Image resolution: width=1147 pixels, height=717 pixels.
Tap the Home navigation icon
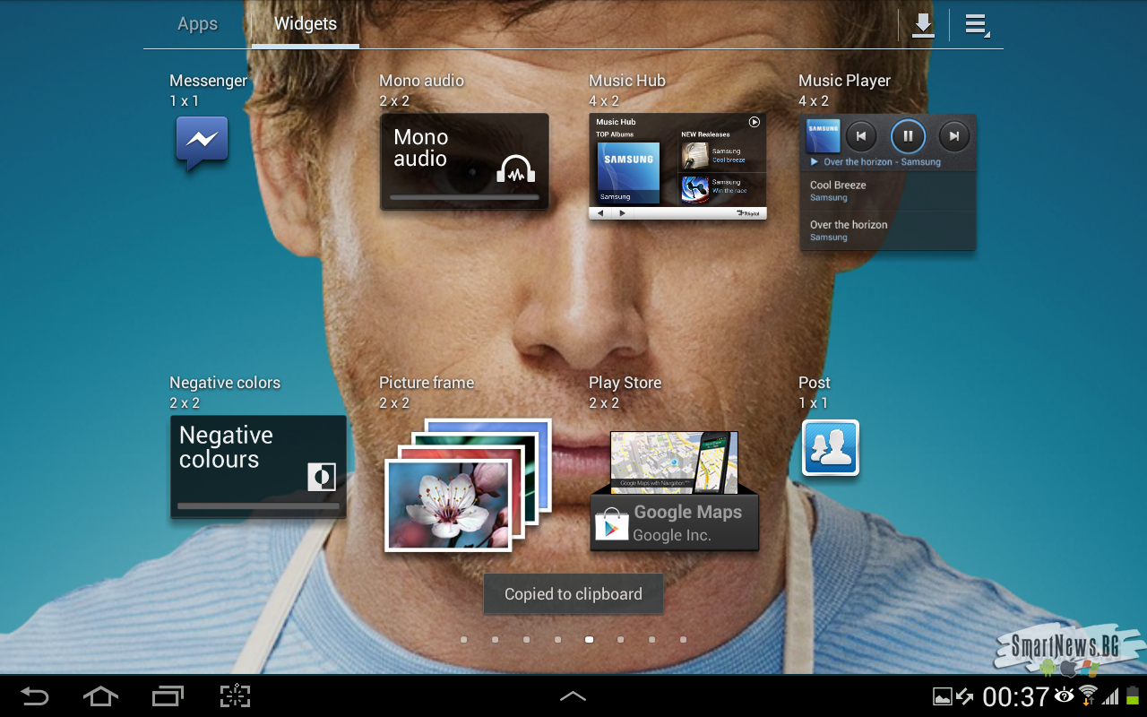click(100, 696)
